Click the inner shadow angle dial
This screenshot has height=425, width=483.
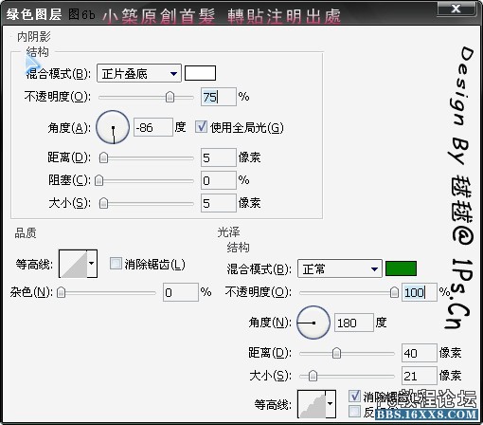[x=113, y=127]
